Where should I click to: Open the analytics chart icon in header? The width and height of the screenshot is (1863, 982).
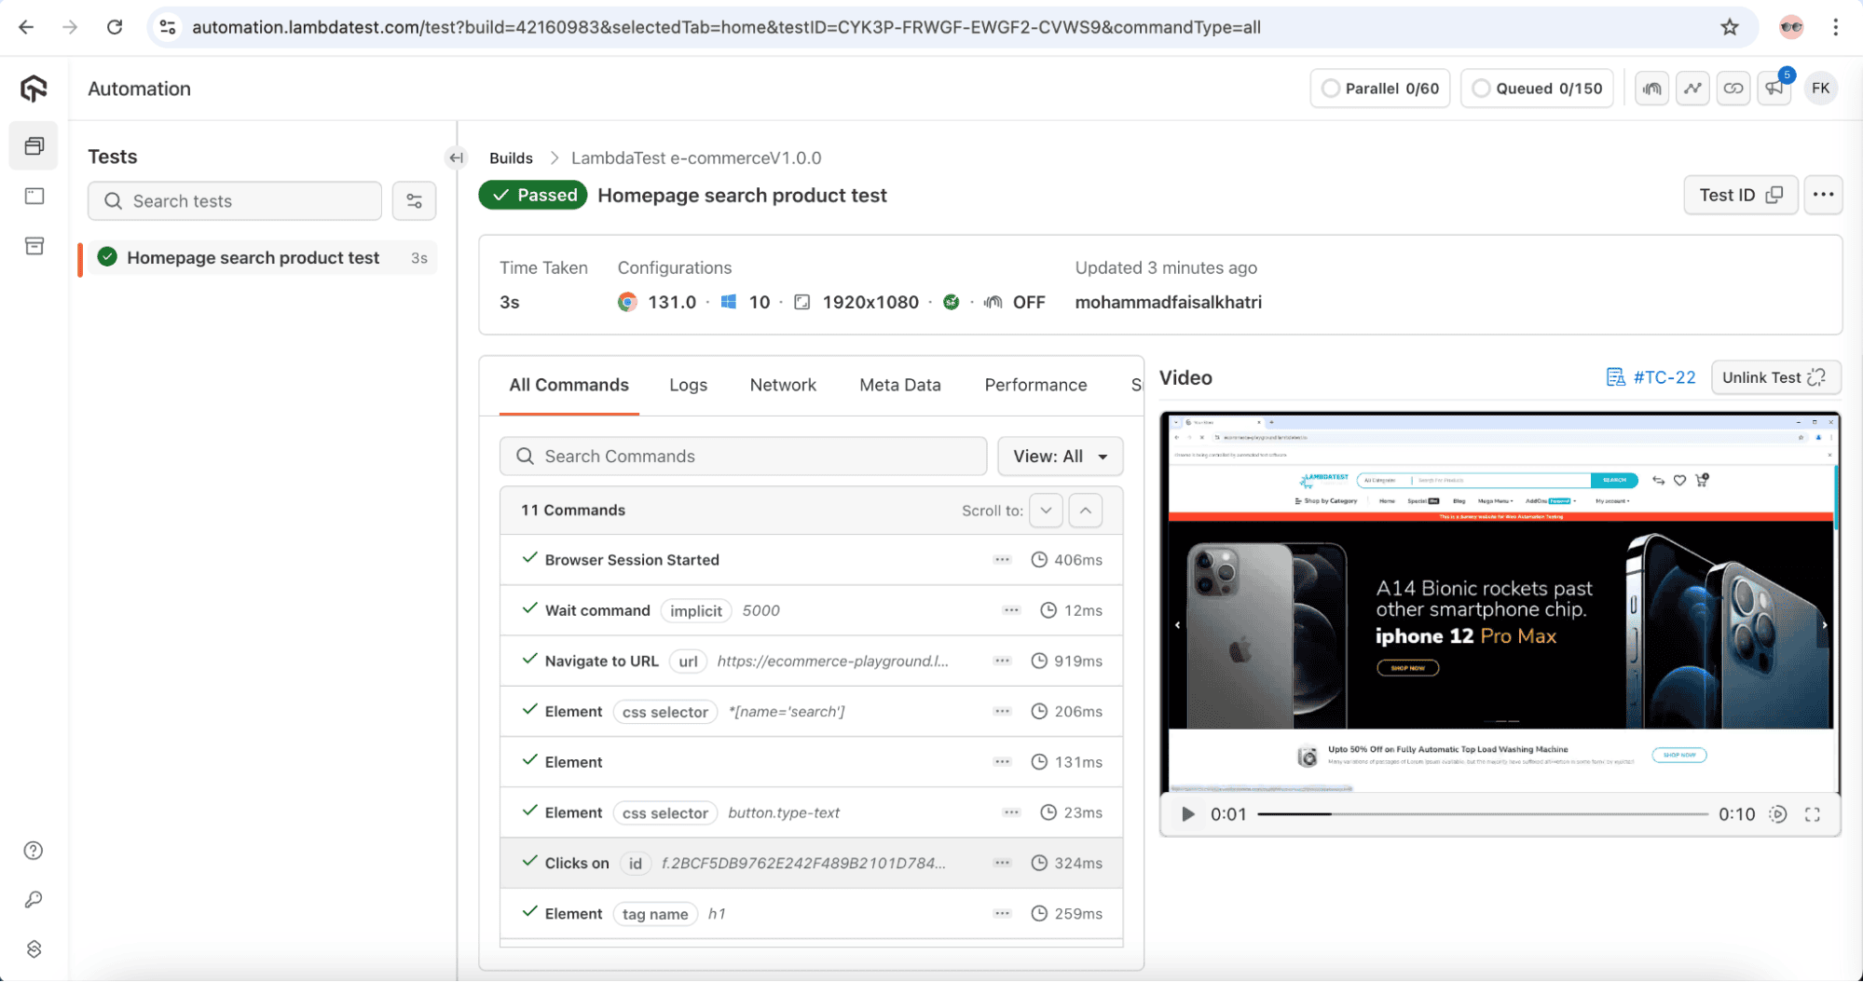[x=1692, y=89]
